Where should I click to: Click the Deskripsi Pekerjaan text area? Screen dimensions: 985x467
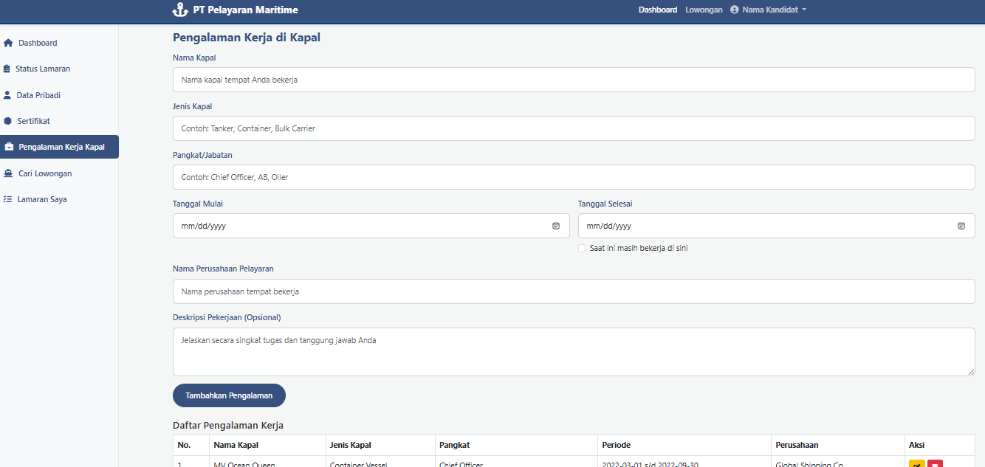tap(573, 351)
